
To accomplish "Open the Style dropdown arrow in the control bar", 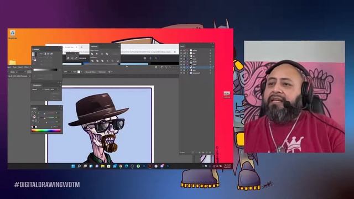I will [81, 72].
